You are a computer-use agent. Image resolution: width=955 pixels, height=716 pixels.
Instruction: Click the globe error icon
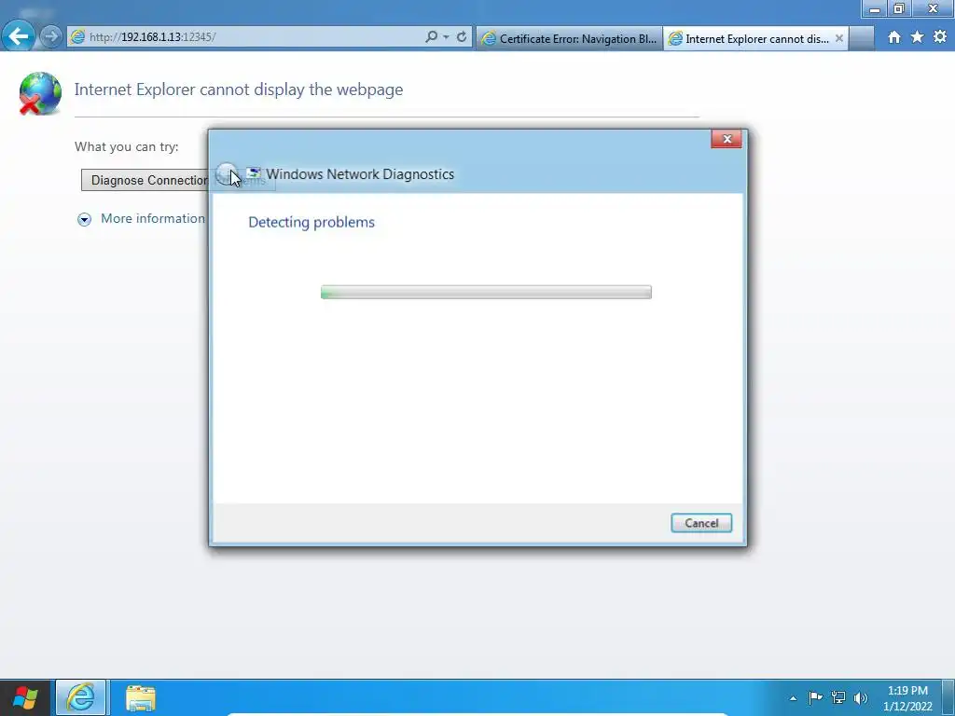click(x=39, y=93)
